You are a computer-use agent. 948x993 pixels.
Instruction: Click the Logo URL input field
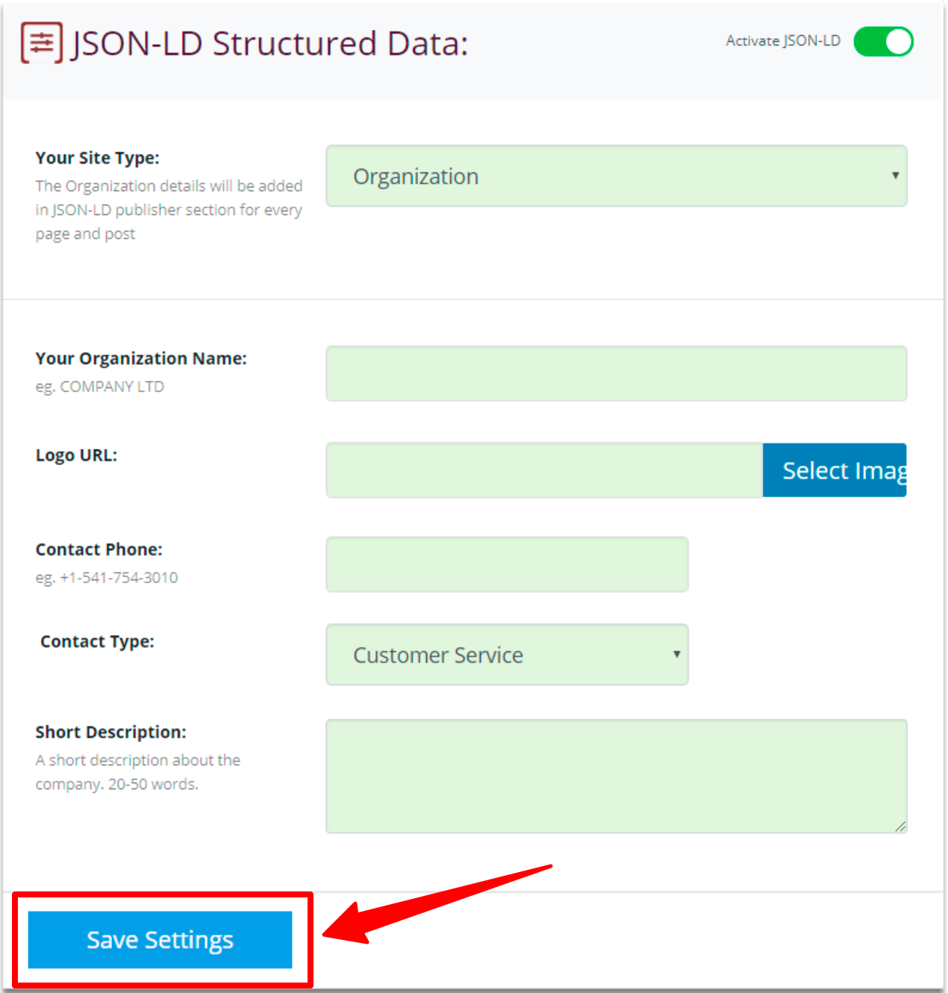[543, 470]
